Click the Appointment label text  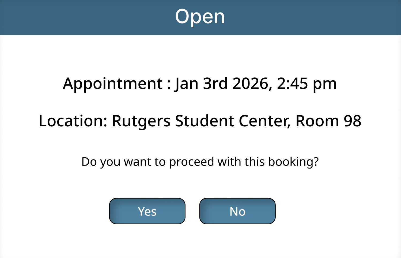pos(113,84)
